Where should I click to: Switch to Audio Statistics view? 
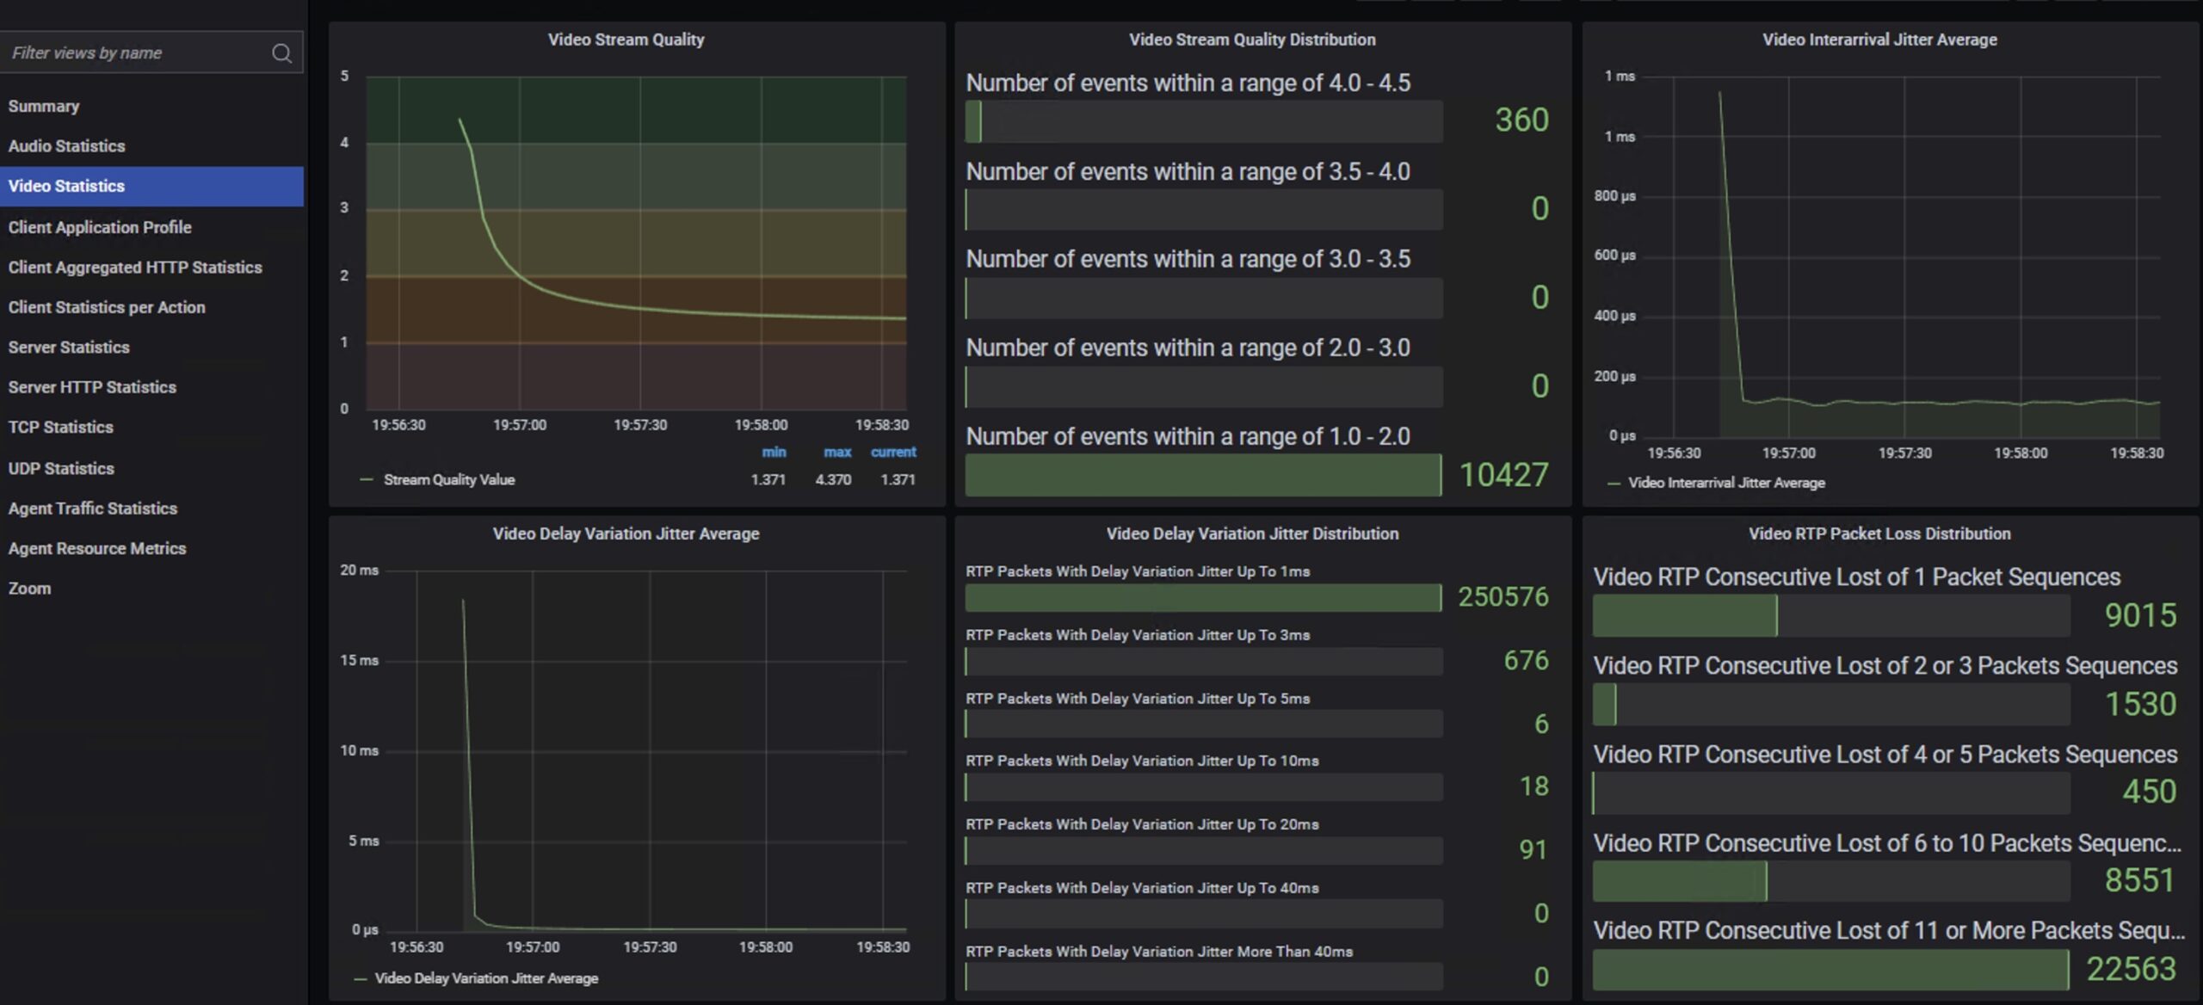66,146
